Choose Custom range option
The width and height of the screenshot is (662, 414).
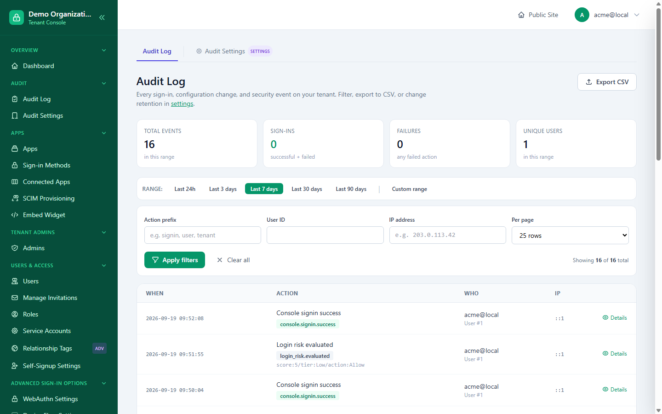tap(410, 189)
